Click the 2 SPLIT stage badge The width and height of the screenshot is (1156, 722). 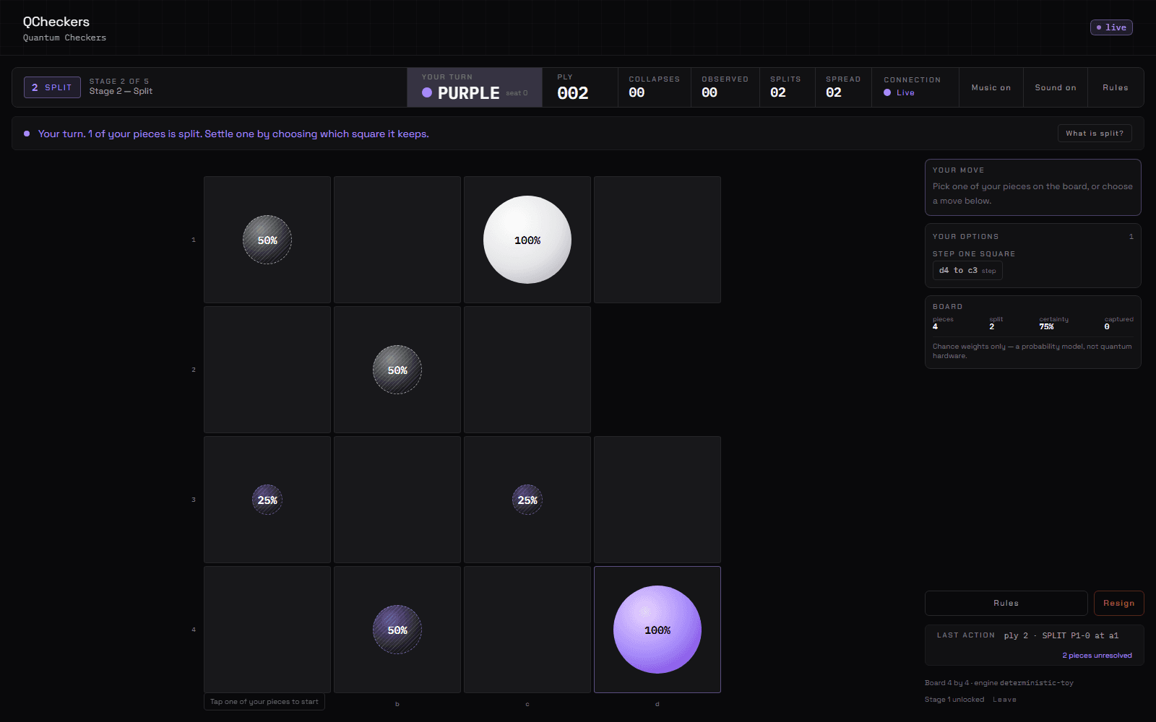[x=52, y=87]
